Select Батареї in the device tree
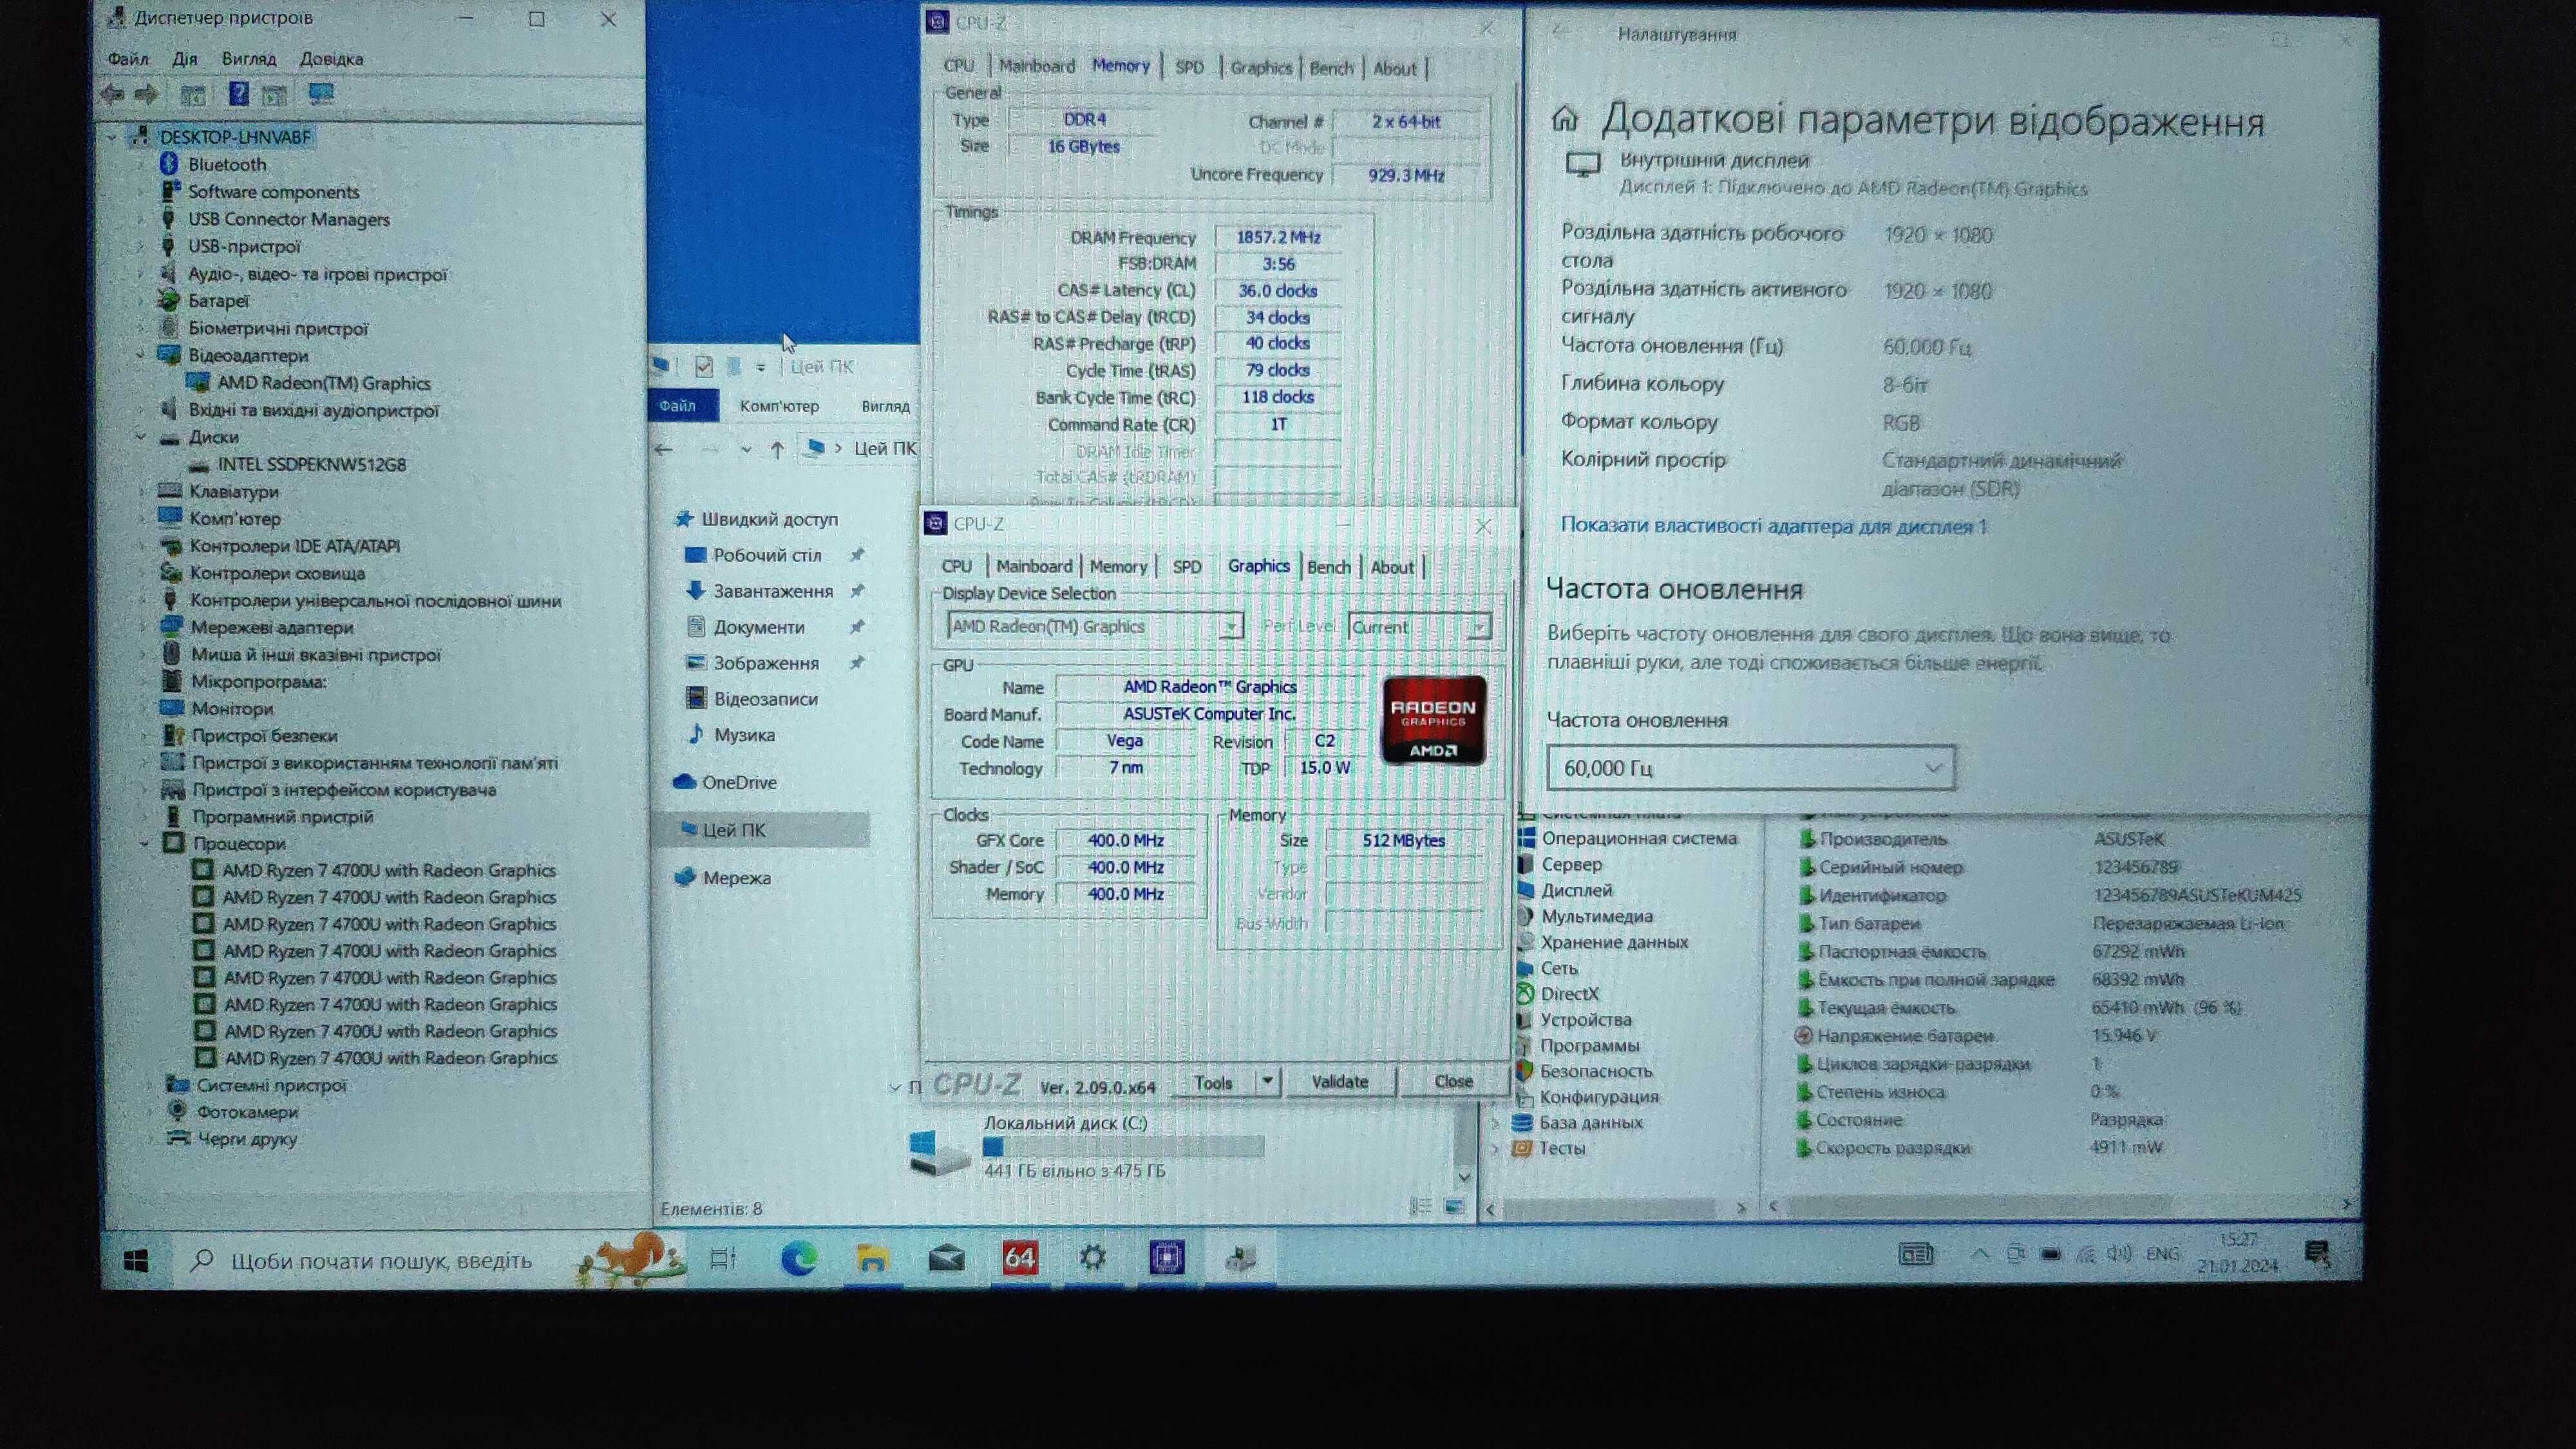 218,300
